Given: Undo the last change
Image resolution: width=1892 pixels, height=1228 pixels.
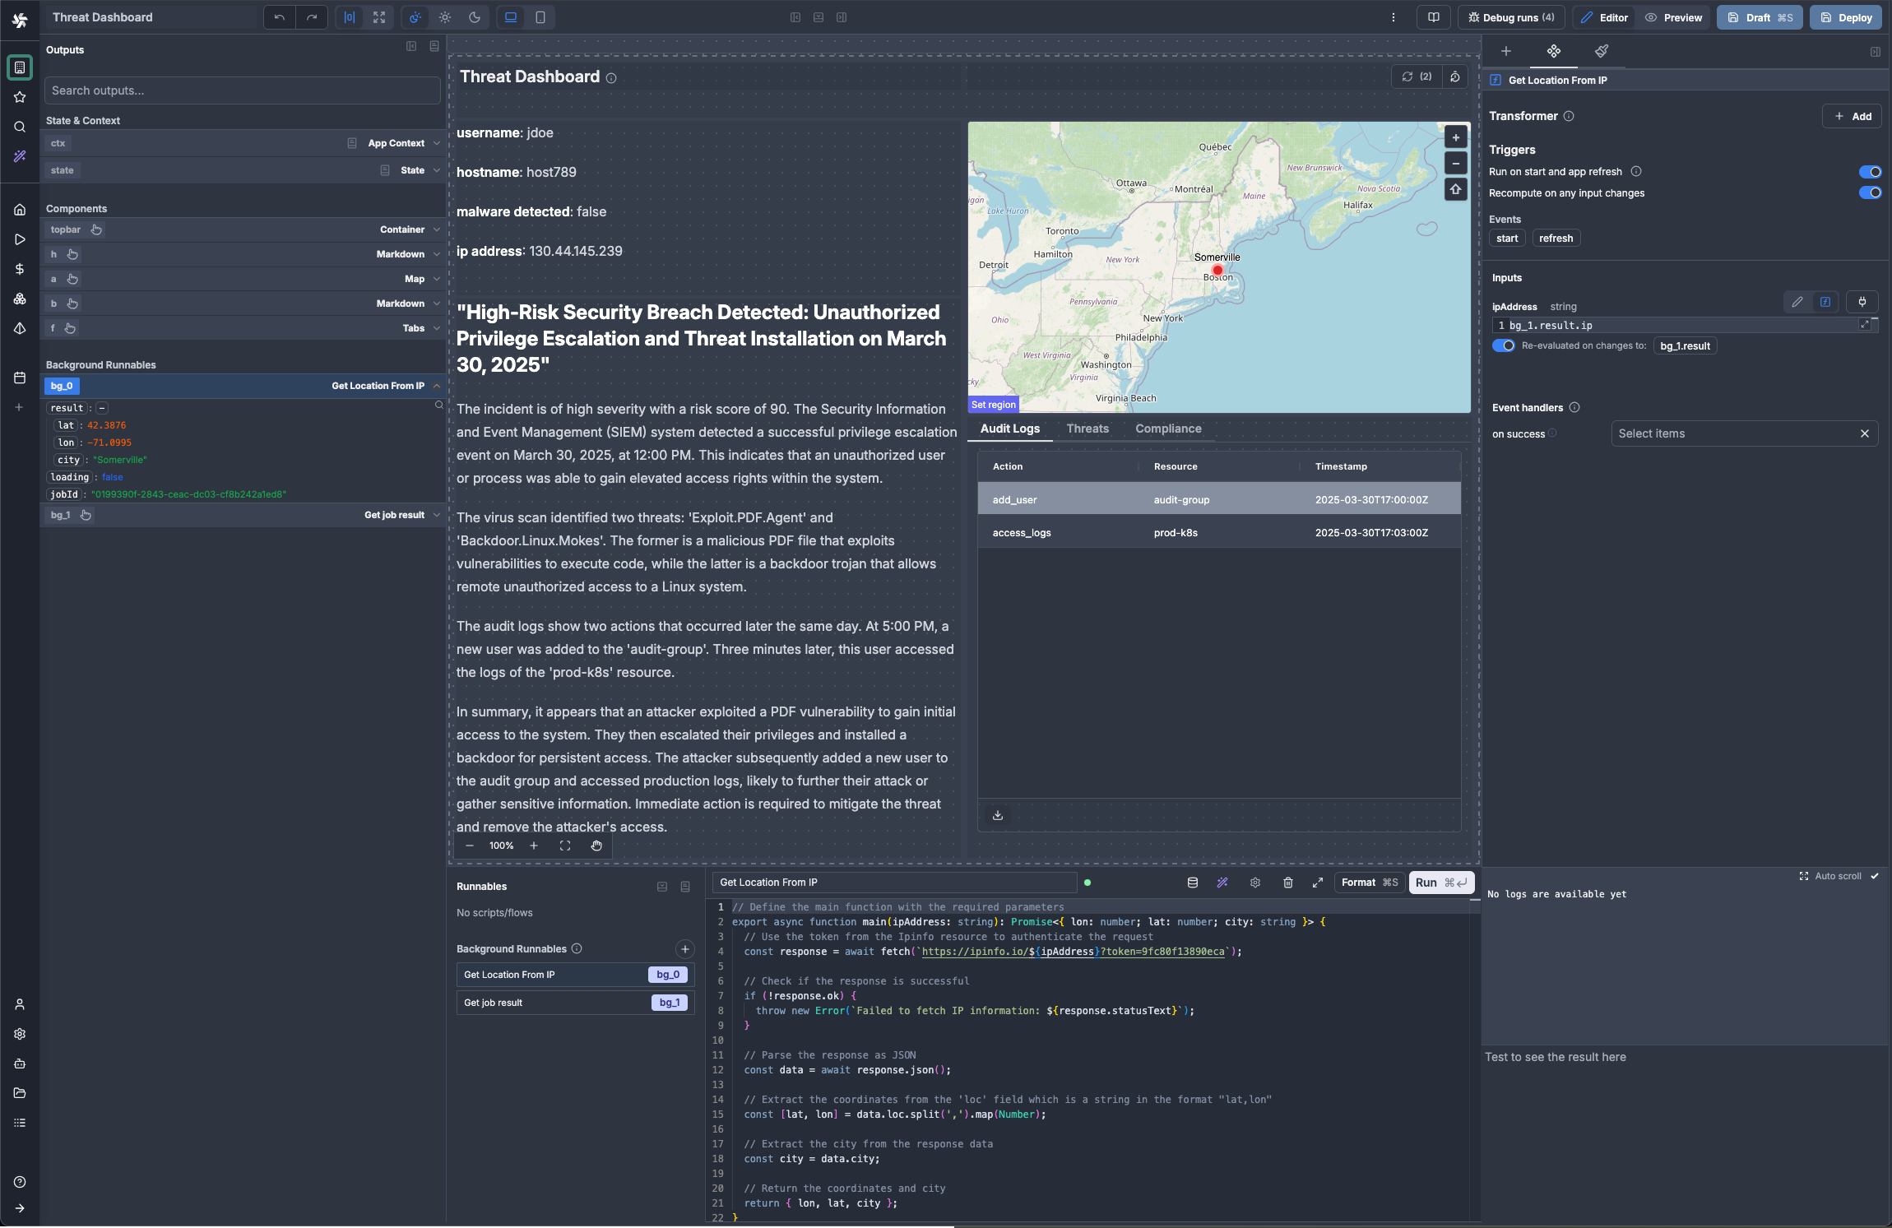Looking at the screenshot, I should point(278,16).
